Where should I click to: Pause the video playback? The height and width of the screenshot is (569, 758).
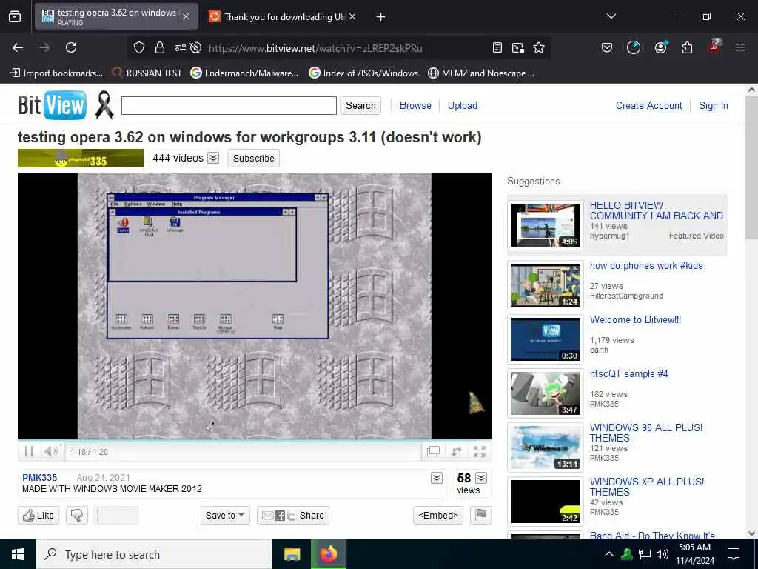[x=29, y=451]
